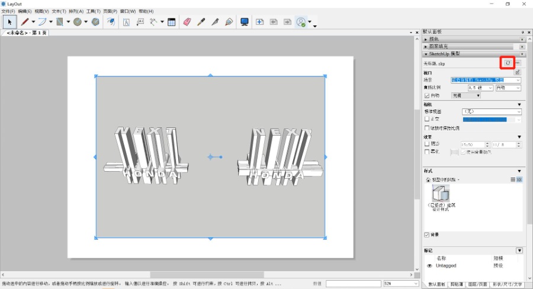Open the line weight unit 自动 dropdown
Image resolution: width=533 pixels, height=289 pixels.
tap(508, 88)
